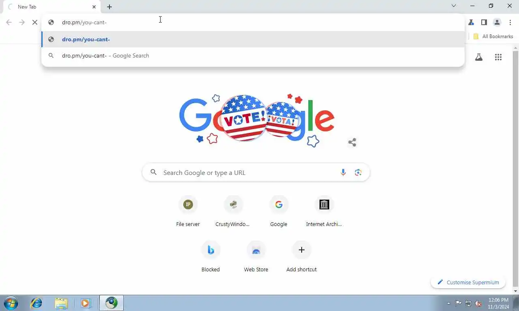Click the page scrollbar up arrow
The width and height of the screenshot is (519, 311).
click(x=515, y=48)
